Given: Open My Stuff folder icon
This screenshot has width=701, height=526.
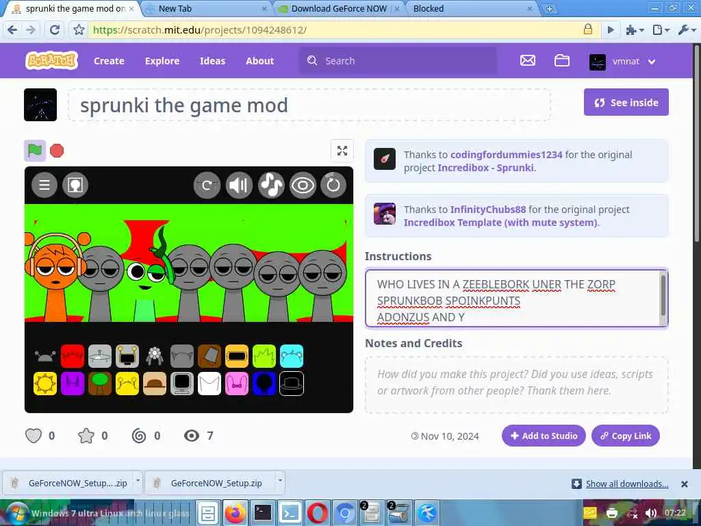Looking at the screenshot, I should coord(562,60).
